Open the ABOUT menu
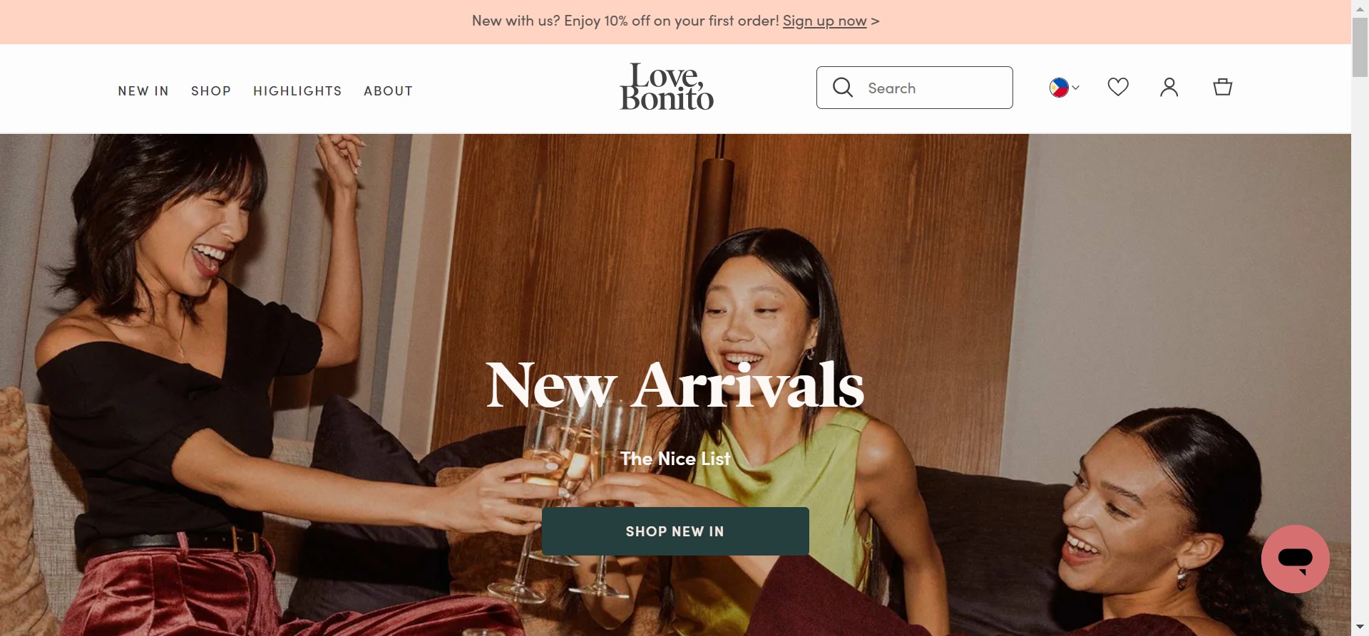The image size is (1369, 636). tap(388, 91)
